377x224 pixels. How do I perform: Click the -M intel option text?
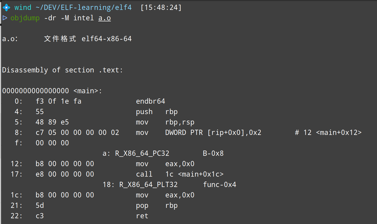77,18
